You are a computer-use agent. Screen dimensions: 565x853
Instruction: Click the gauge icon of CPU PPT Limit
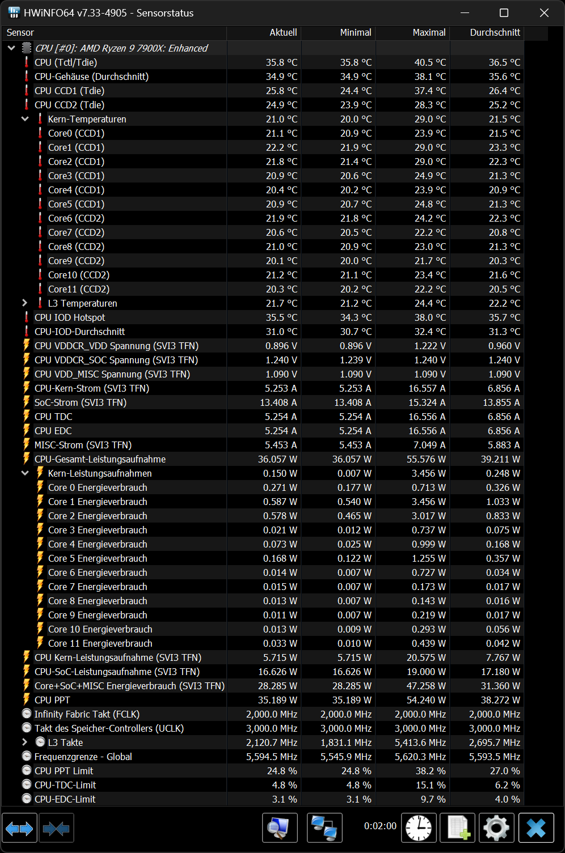(26, 770)
